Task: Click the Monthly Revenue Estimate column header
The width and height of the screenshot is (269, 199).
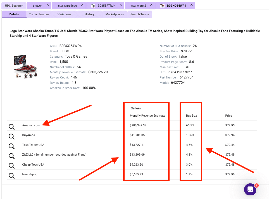Action: (x=147, y=116)
